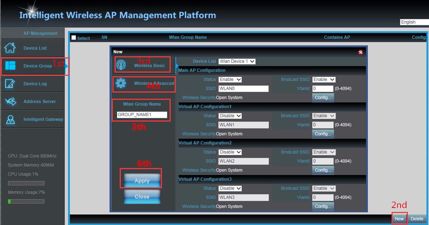The height and width of the screenshot is (225, 429).
Task: Click the Contains AP column header
Action: tap(337, 37)
